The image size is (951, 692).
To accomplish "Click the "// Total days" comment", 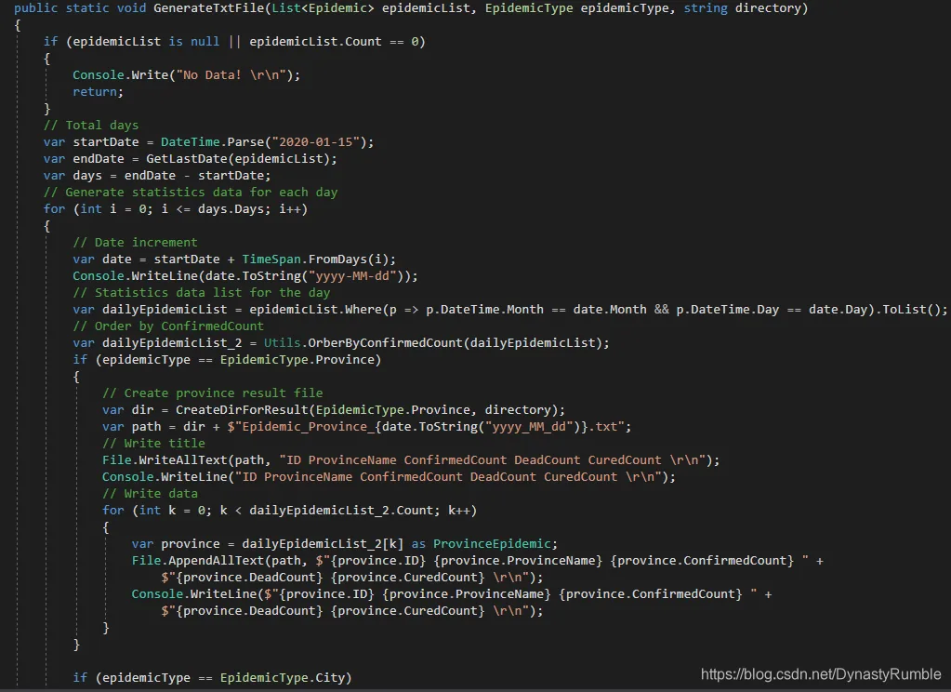I will click(91, 125).
